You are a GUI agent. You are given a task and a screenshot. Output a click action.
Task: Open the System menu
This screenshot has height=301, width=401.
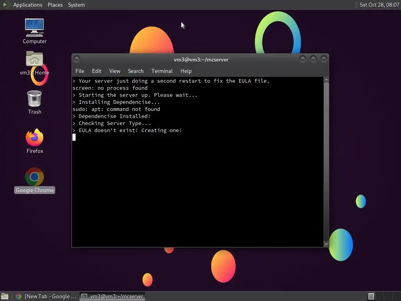pos(76,5)
